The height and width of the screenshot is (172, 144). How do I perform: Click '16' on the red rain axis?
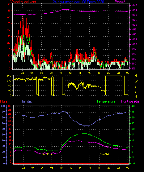point(10,133)
